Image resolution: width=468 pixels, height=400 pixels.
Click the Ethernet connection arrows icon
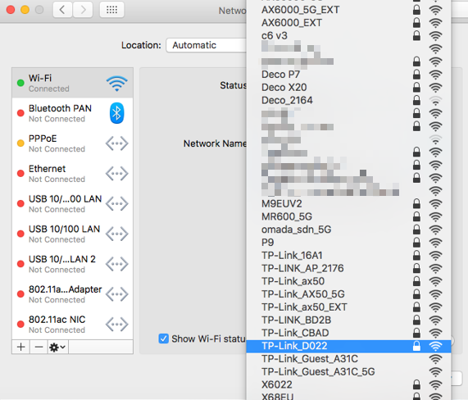click(116, 174)
